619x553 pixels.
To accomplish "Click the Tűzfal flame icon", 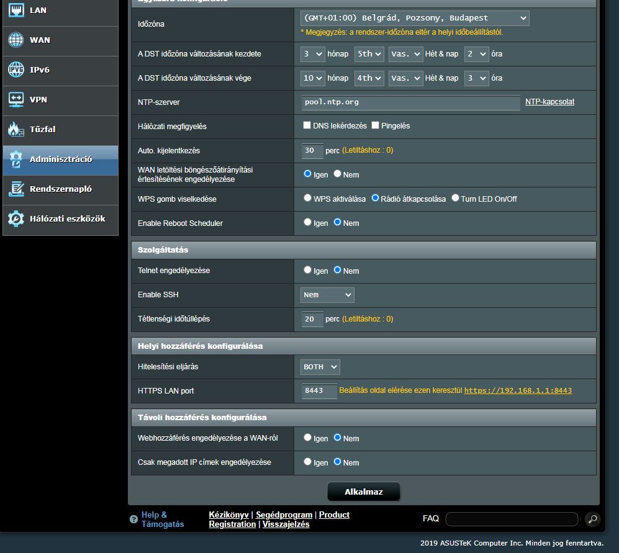I will (x=16, y=129).
